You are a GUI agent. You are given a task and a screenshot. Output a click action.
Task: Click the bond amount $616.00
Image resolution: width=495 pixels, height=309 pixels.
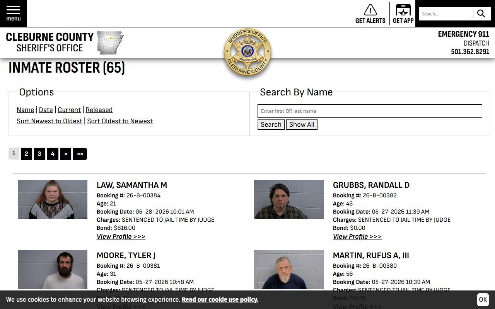[125, 228]
